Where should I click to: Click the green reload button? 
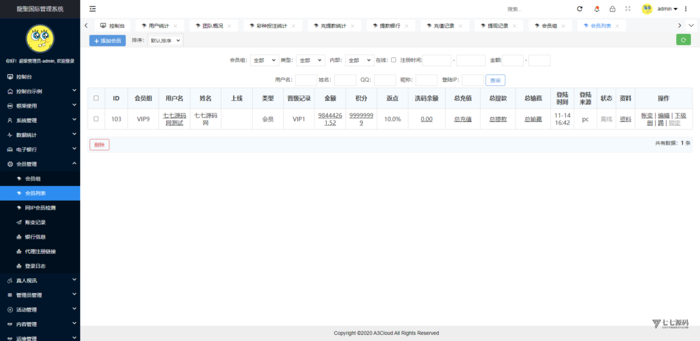pos(683,40)
